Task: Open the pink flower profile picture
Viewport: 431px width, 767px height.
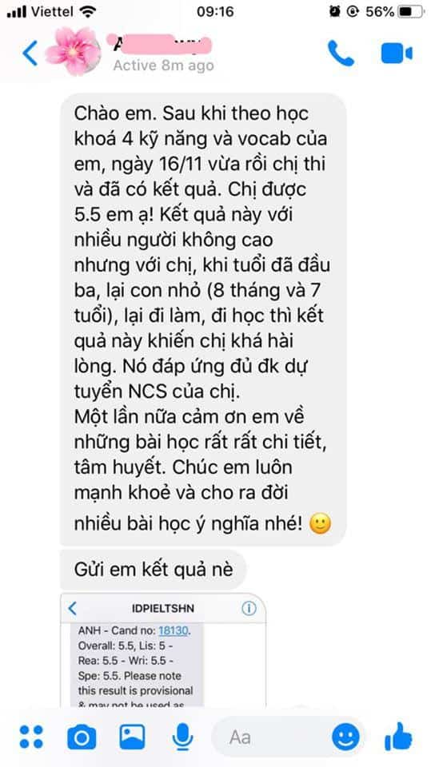Action: [73, 51]
